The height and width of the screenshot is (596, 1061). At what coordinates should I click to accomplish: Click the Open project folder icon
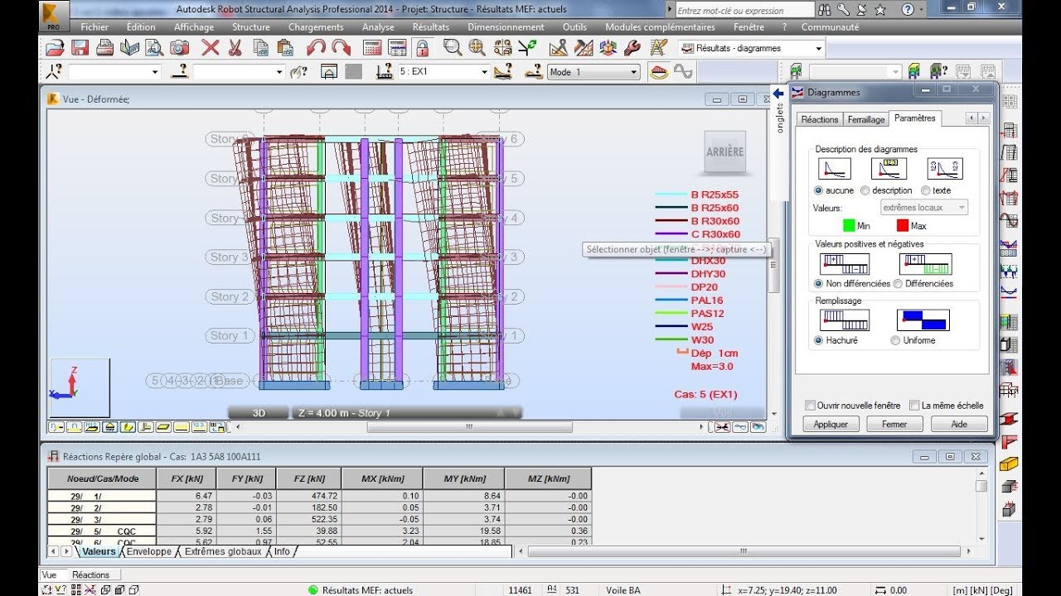tap(56, 48)
